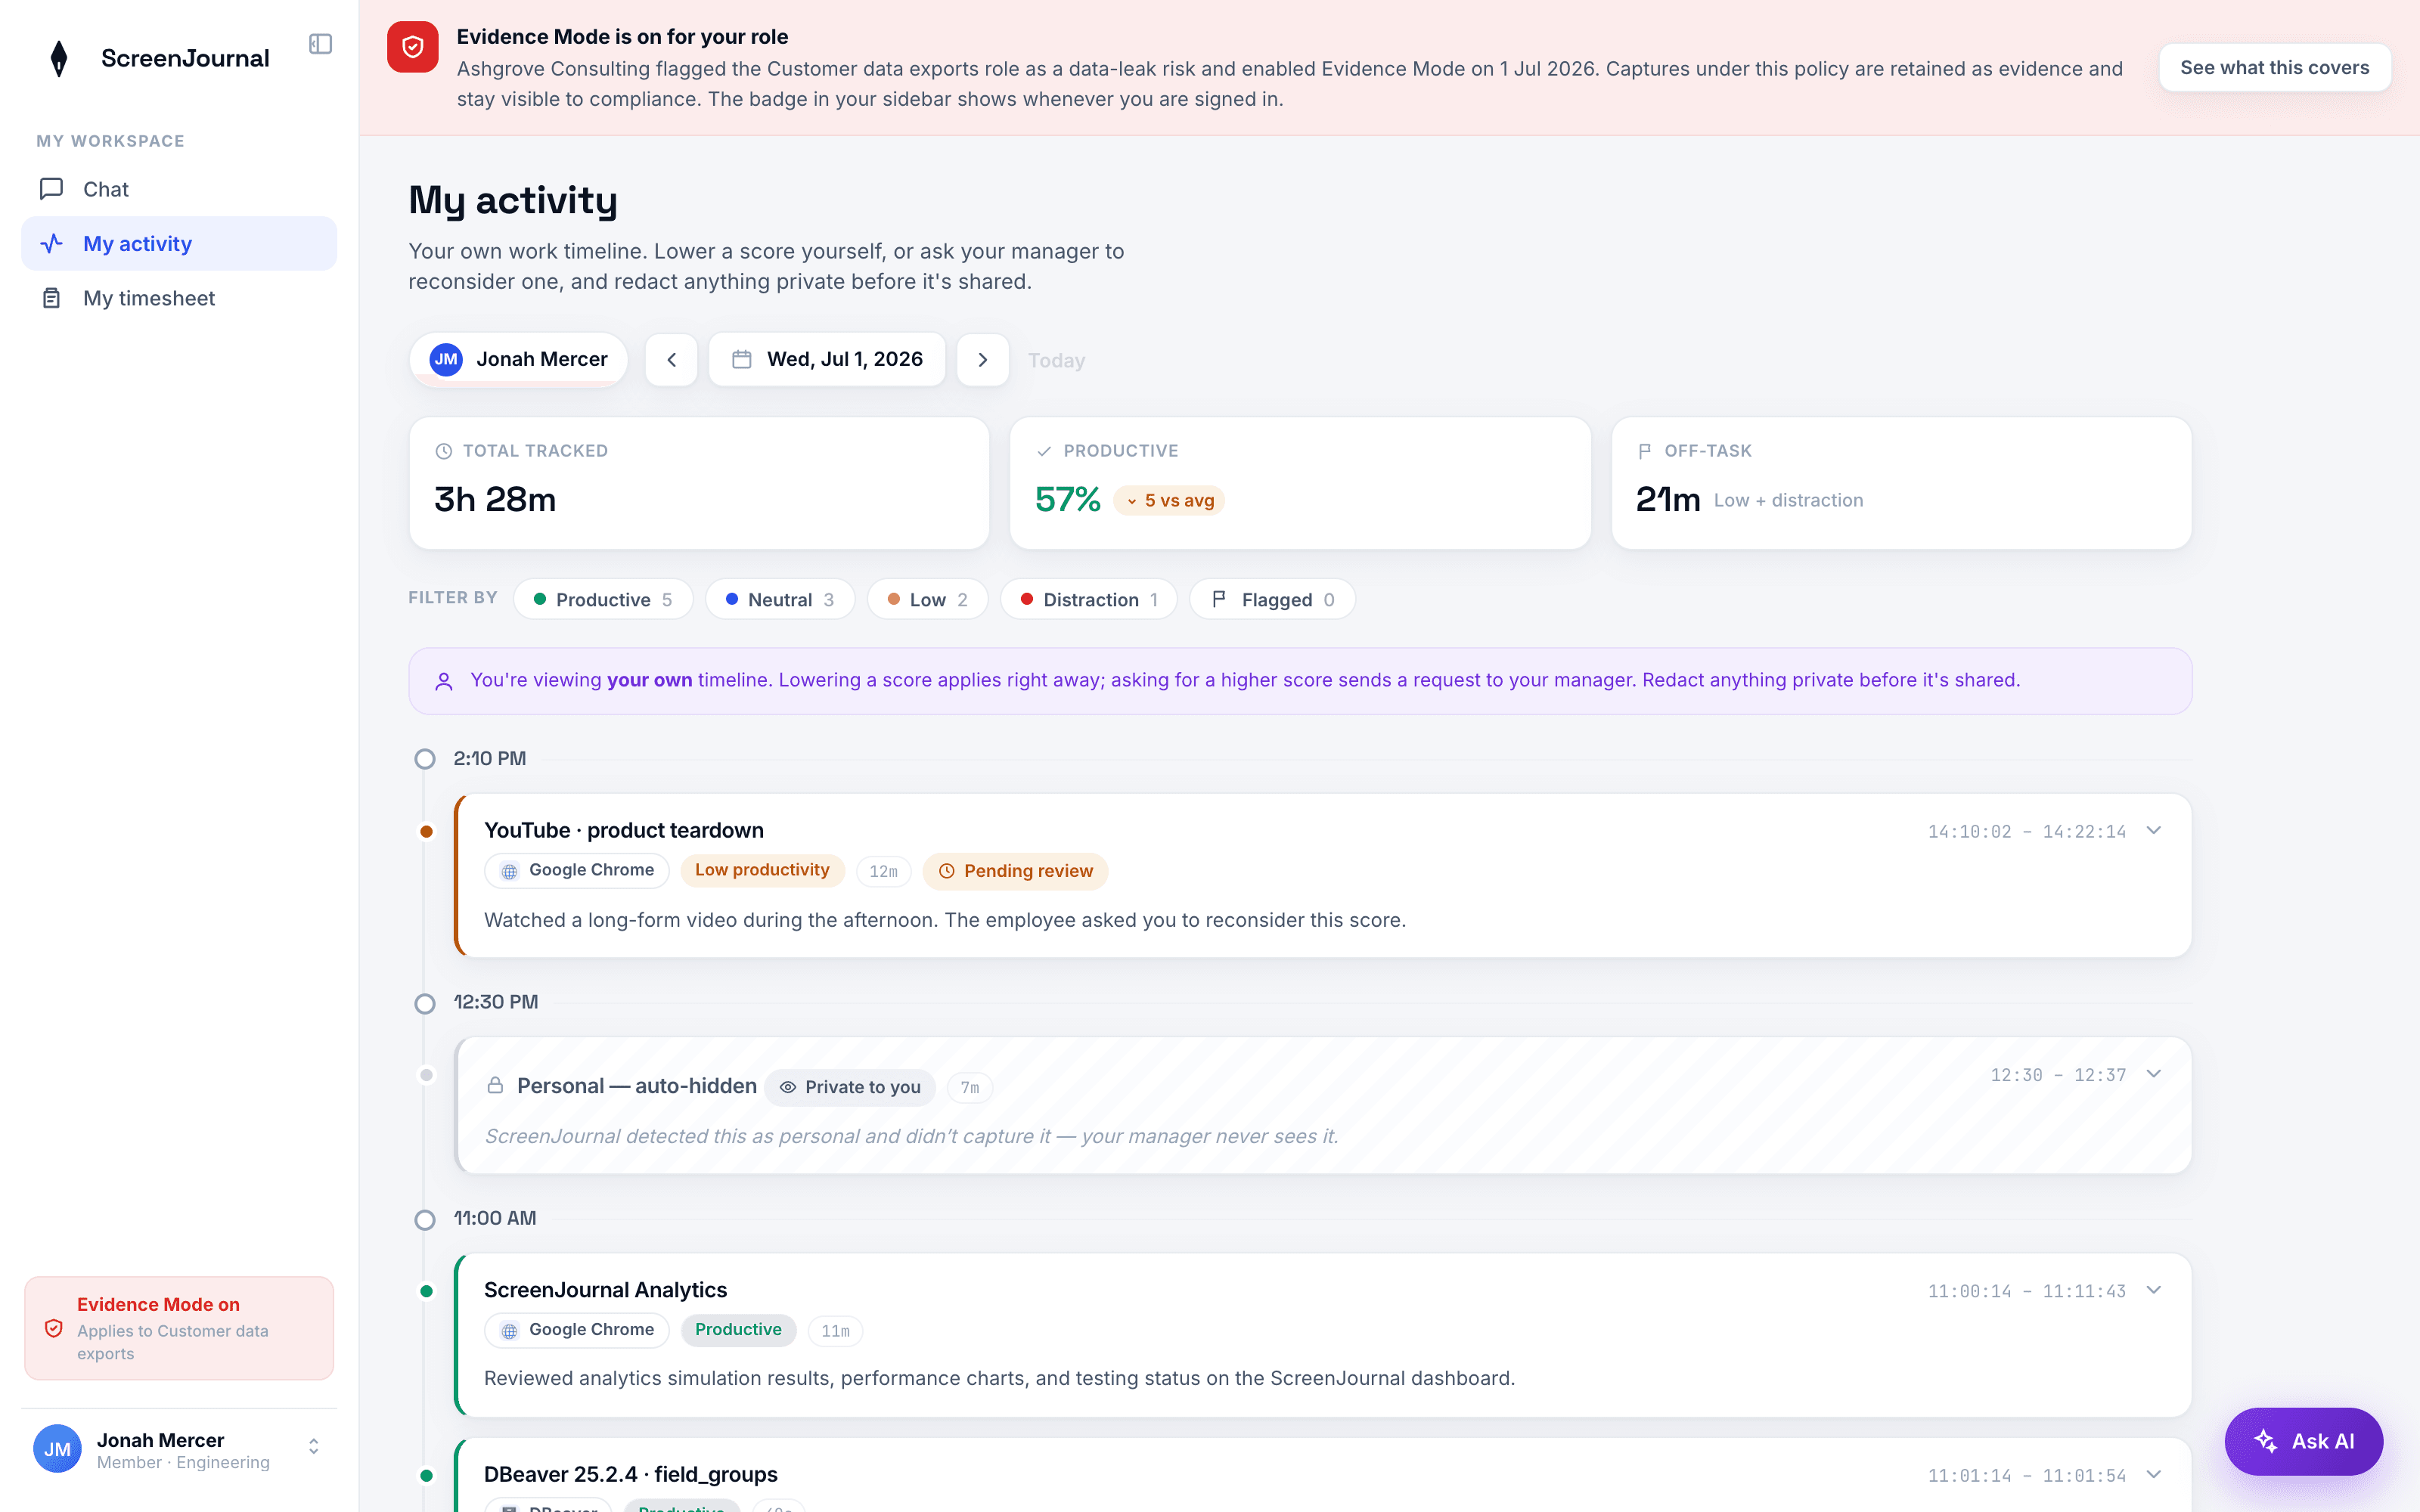2420x1512 pixels.
Task: Click the ScreenJournal logo icon
Action: [59, 58]
